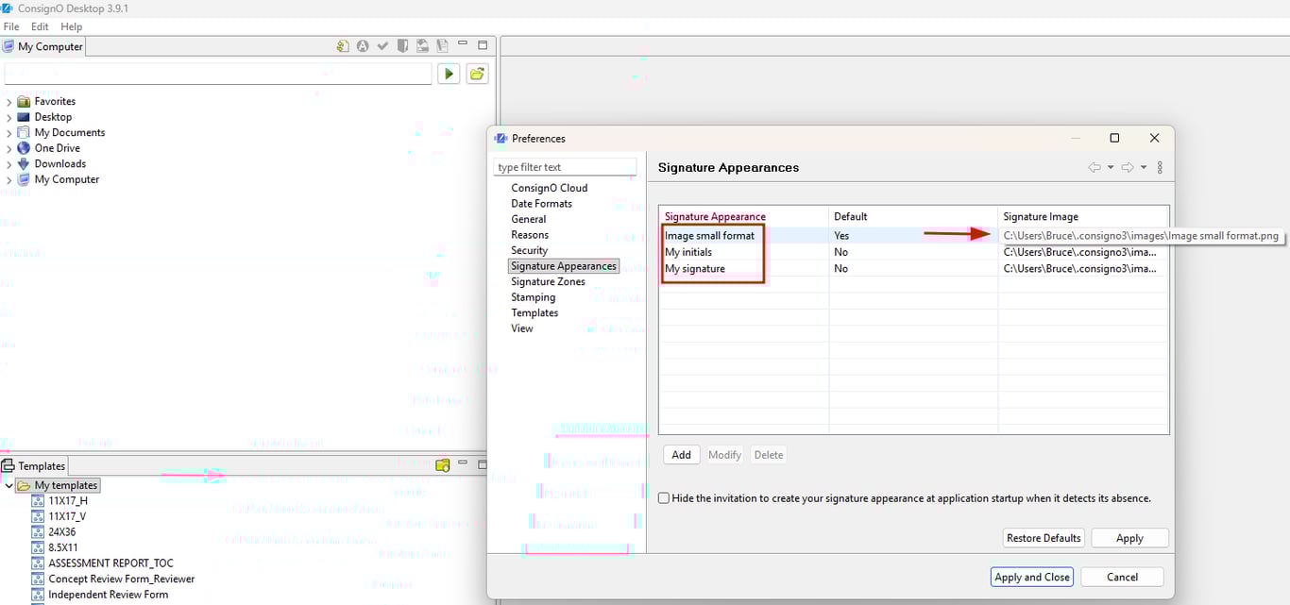Click the yellow folder icon in Templates panel
Image resolution: width=1290 pixels, height=605 pixels.
point(442,465)
